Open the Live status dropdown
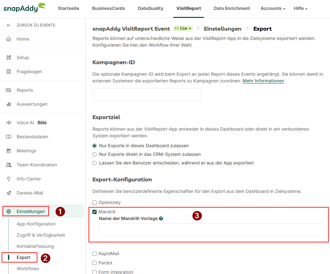Screen dimensions: 330x274 pos(183,28)
